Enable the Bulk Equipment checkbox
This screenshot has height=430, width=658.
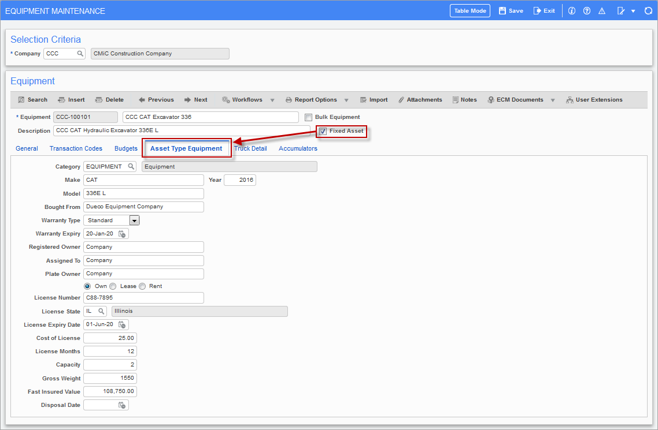pyautogui.click(x=309, y=117)
